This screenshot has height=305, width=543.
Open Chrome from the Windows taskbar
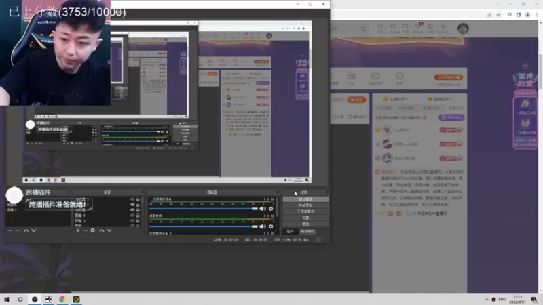pyautogui.click(x=62, y=299)
